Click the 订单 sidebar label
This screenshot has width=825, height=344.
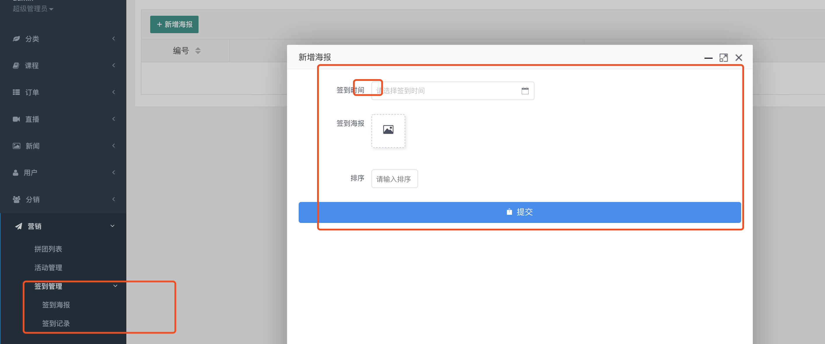click(x=32, y=92)
